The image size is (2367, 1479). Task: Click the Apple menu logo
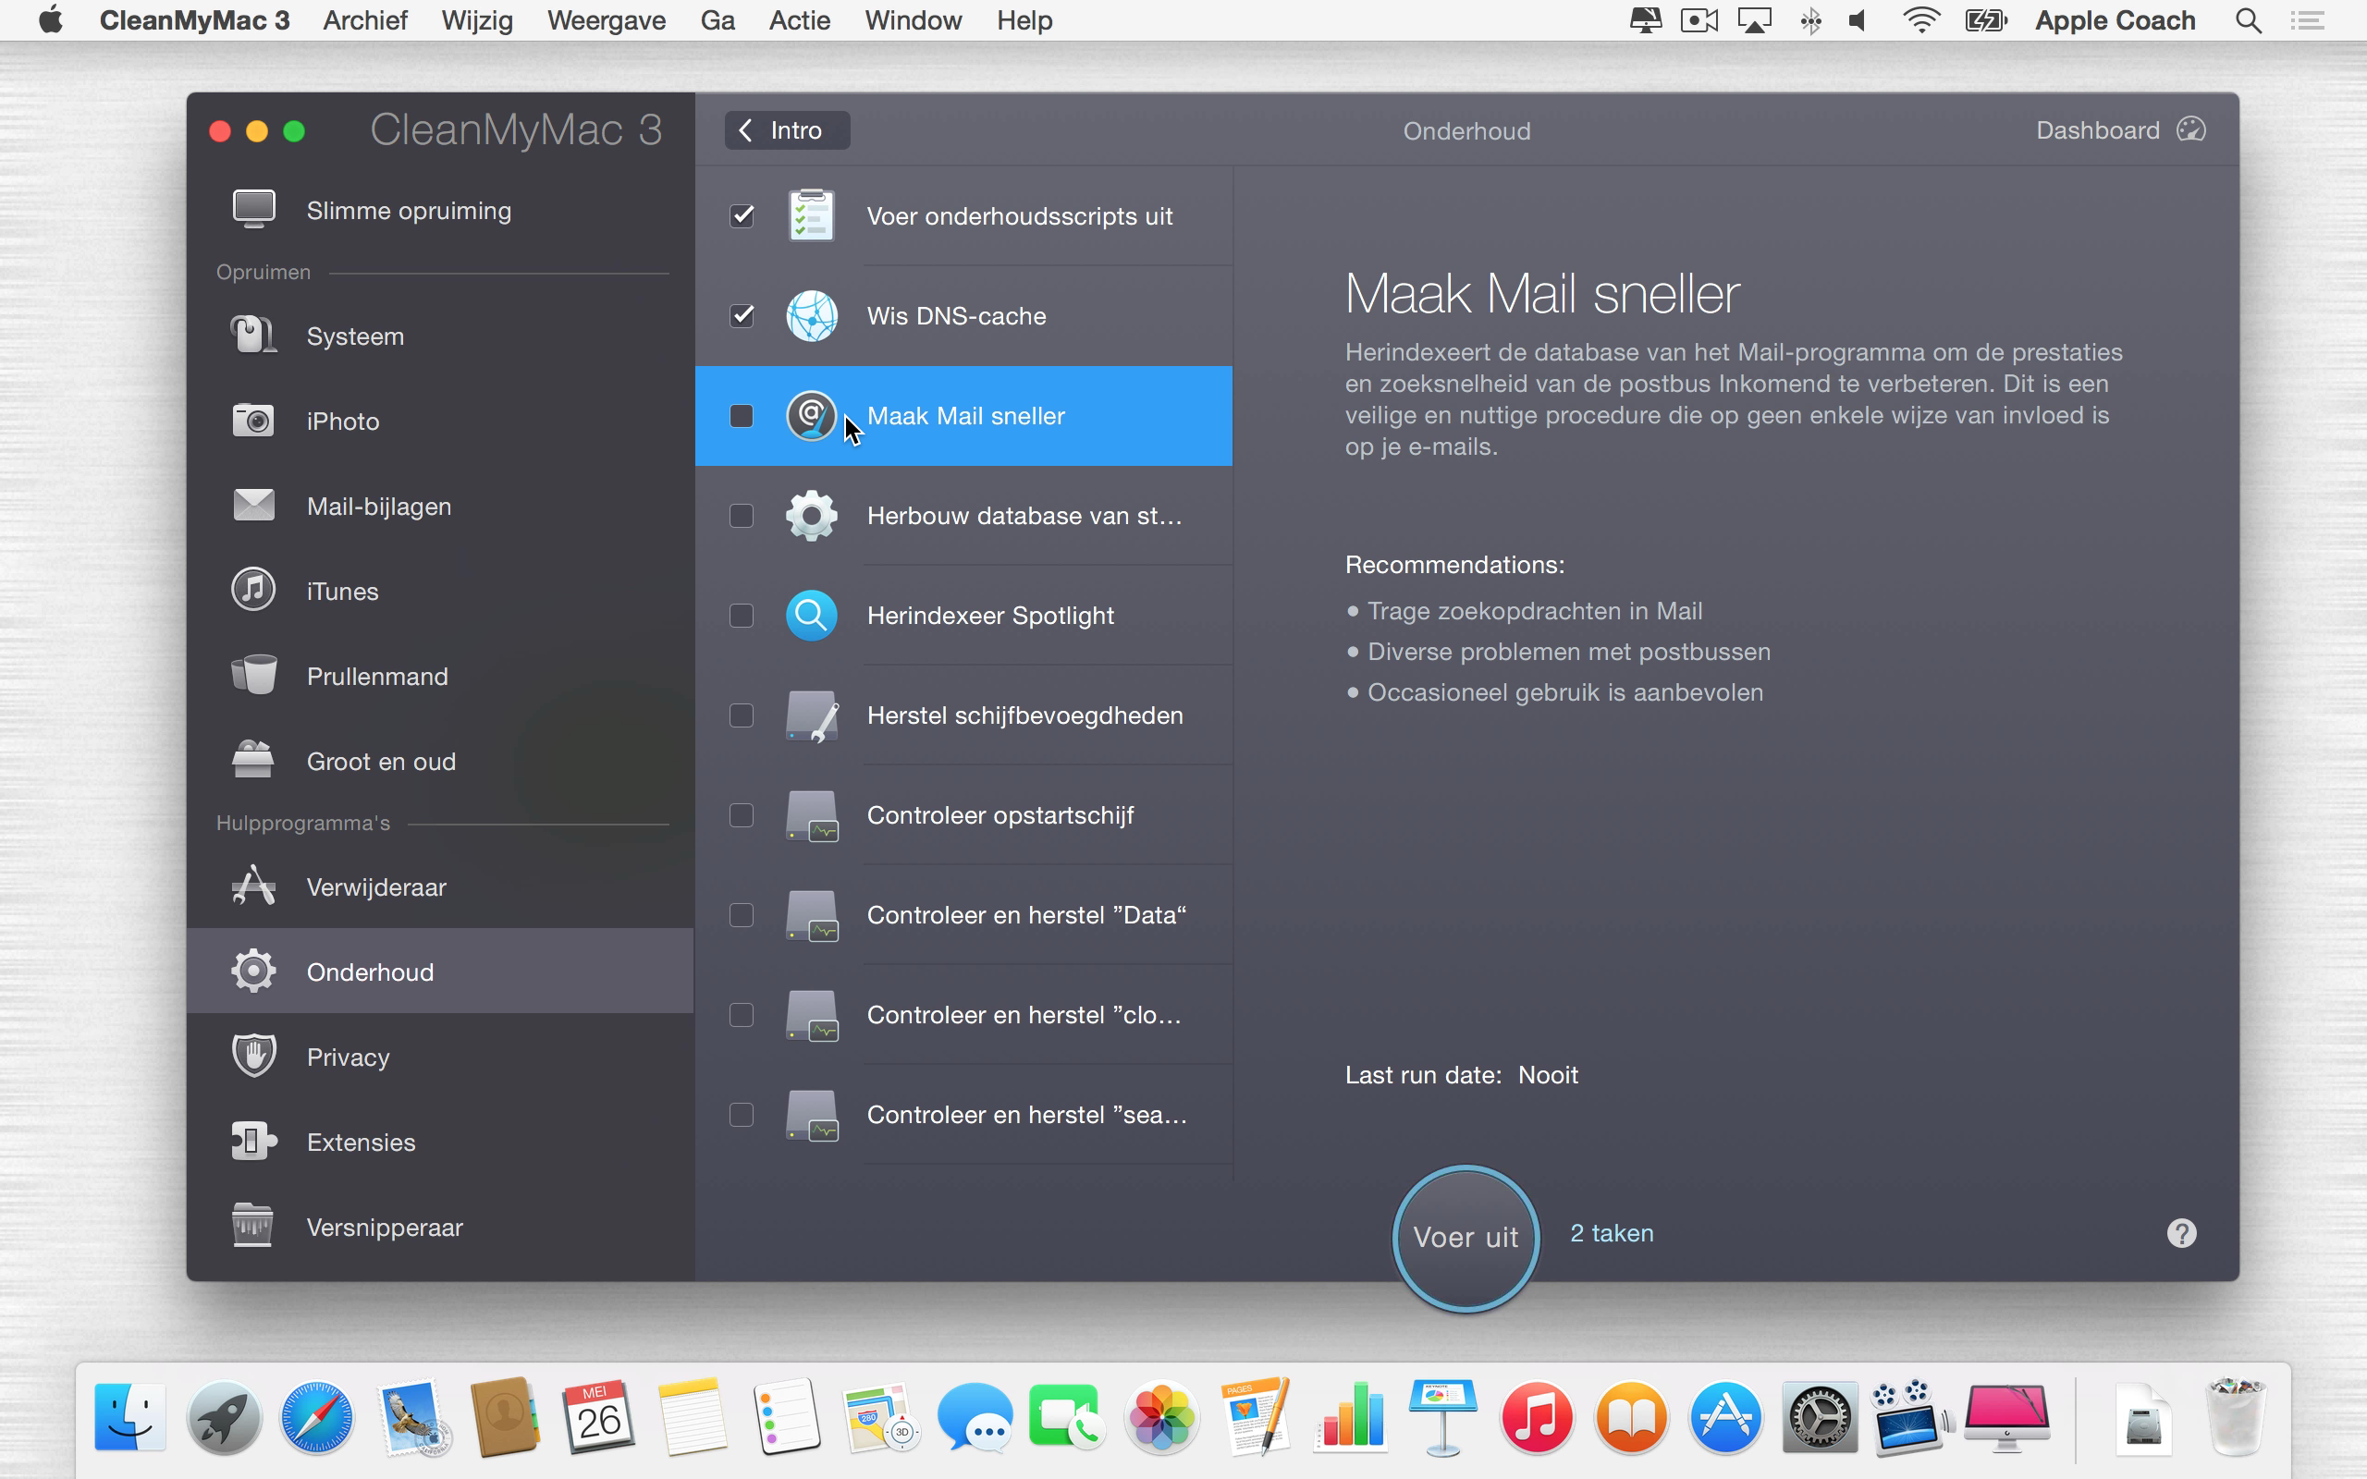click(51, 19)
